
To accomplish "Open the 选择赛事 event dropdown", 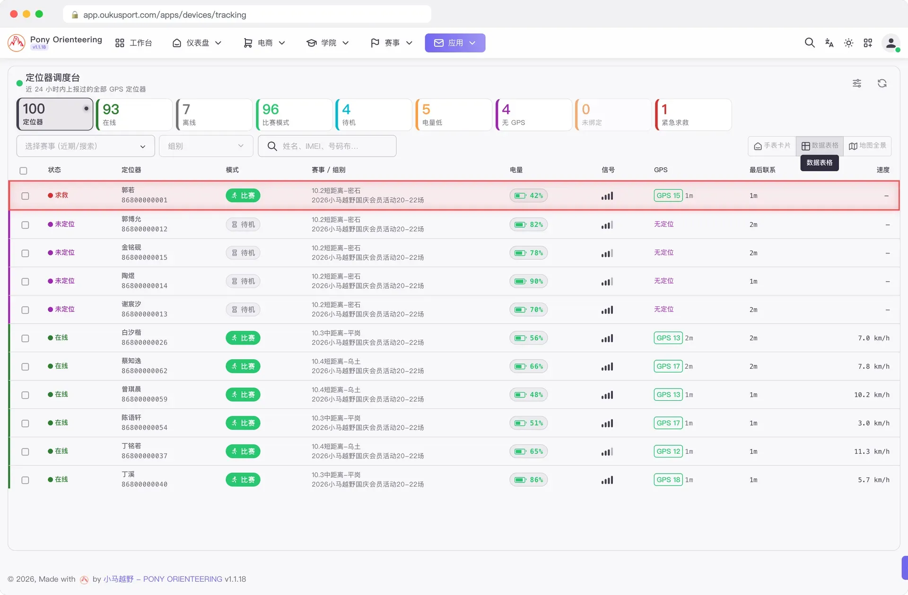I will (x=86, y=146).
